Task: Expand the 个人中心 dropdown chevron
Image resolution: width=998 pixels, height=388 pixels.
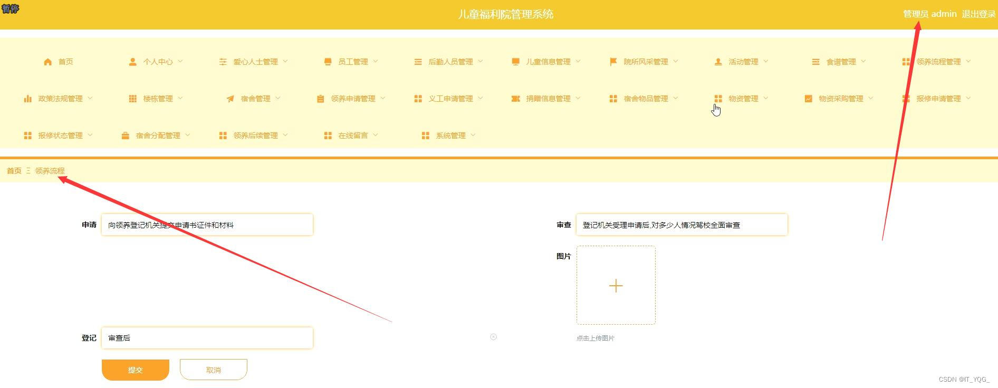Action: coord(180,61)
